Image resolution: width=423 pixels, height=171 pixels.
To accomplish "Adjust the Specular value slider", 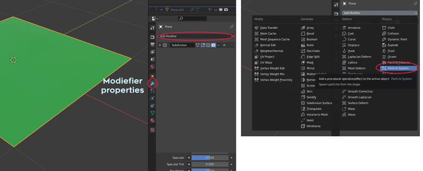I will (210, 158).
